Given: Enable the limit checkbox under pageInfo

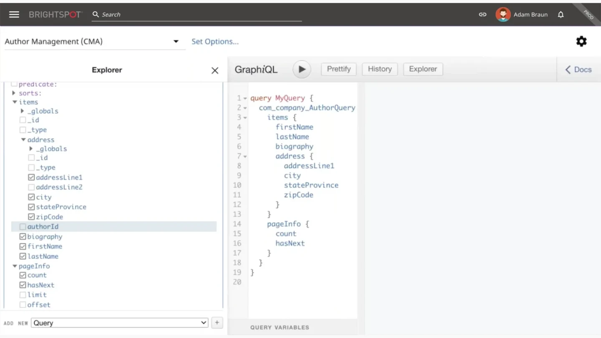Looking at the screenshot, I should (23, 295).
